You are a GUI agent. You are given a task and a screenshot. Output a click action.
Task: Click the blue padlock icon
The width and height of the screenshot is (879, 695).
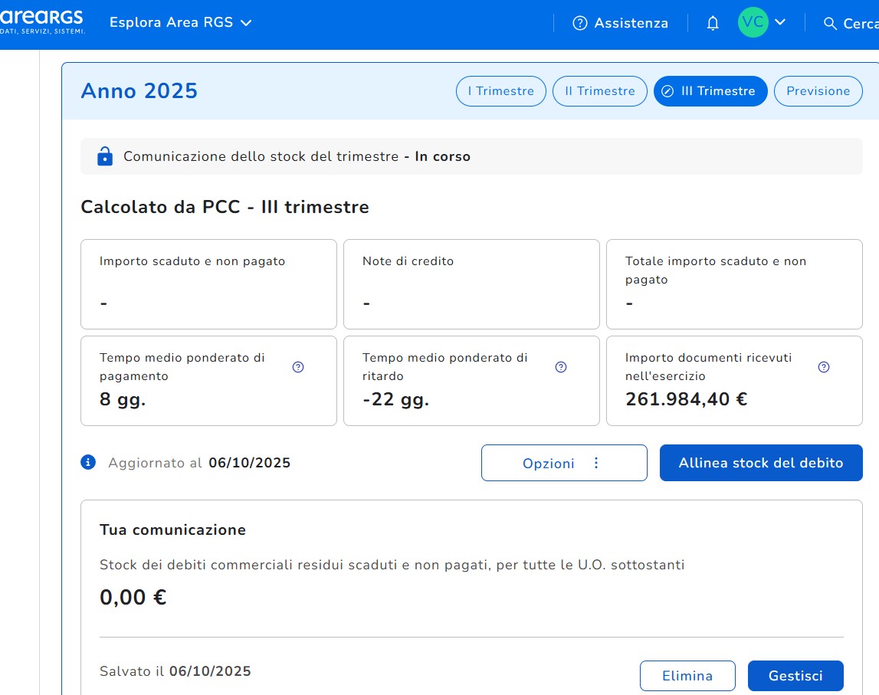click(105, 156)
